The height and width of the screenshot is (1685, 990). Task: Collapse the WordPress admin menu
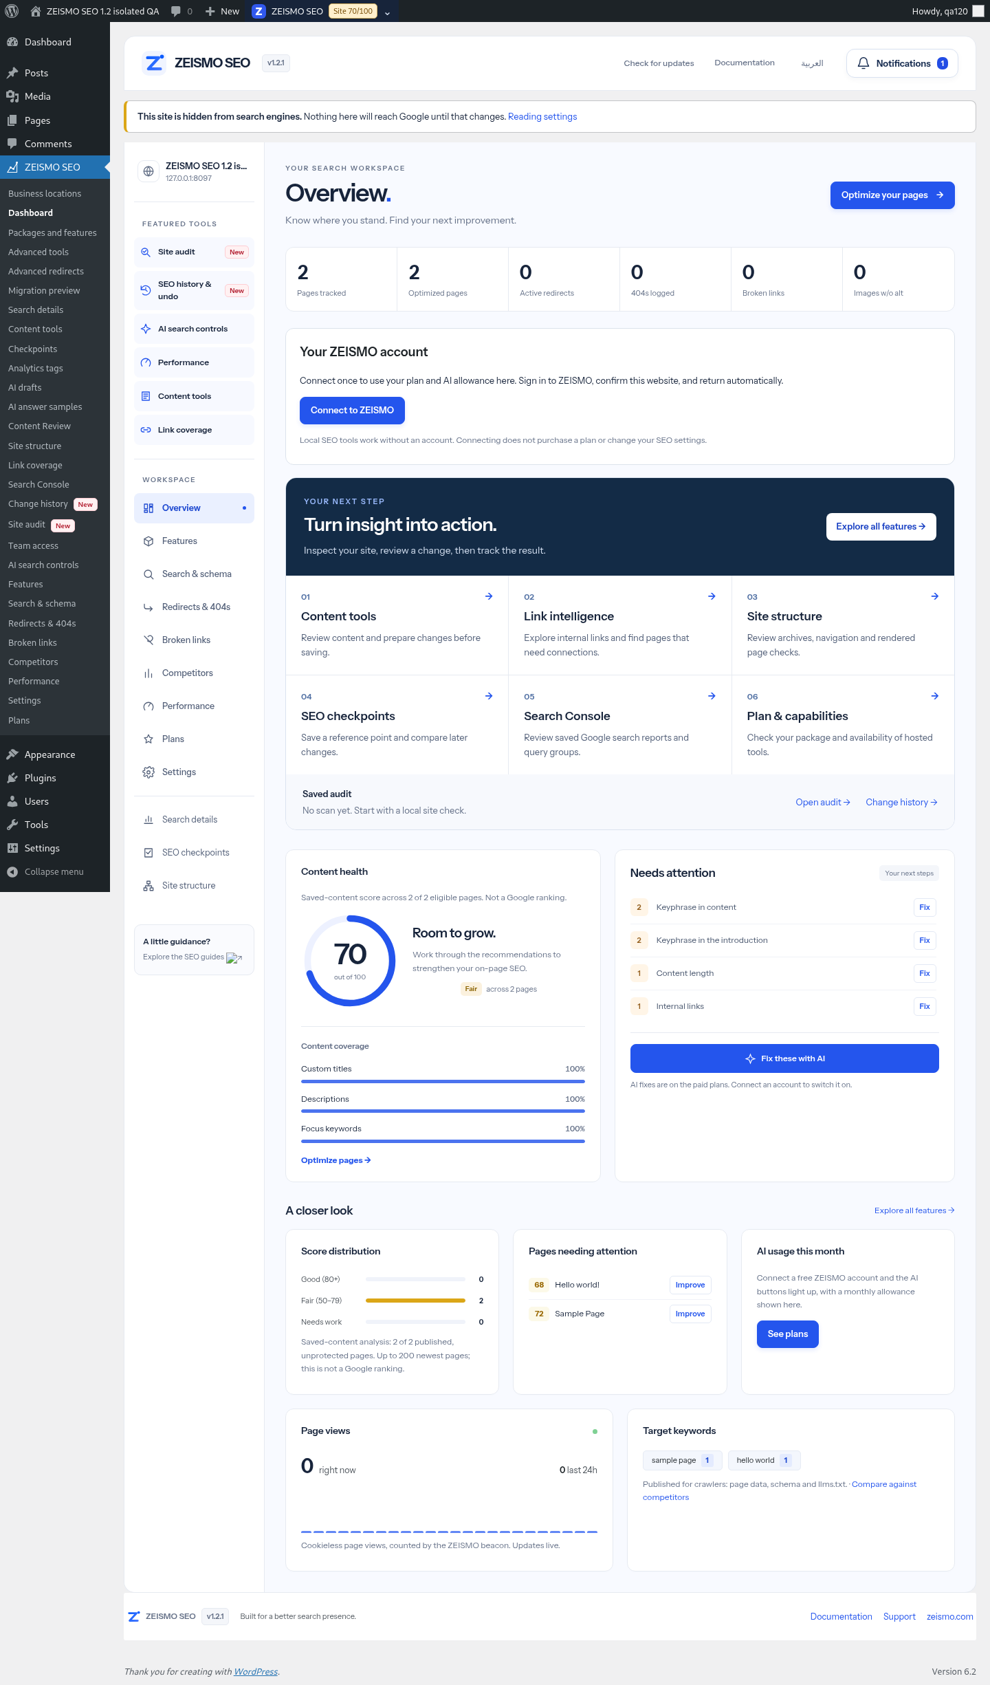tap(55, 872)
